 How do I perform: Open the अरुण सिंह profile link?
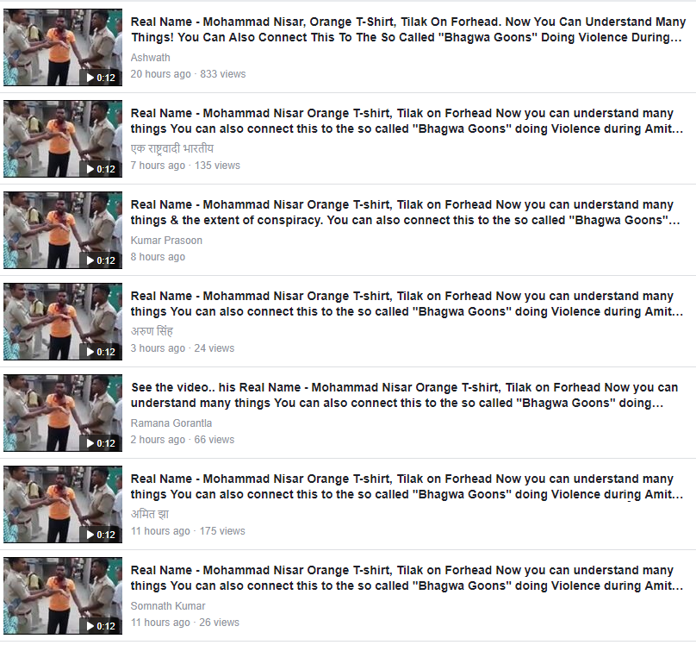click(x=152, y=331)
